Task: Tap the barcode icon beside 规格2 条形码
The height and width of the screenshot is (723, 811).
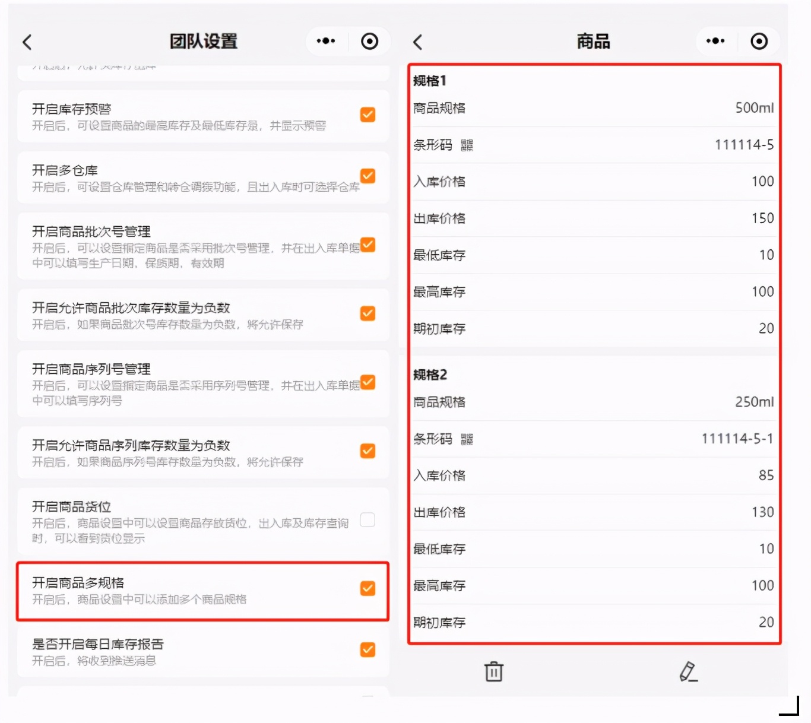Action: pyautogui.click(x=467, y=439)
